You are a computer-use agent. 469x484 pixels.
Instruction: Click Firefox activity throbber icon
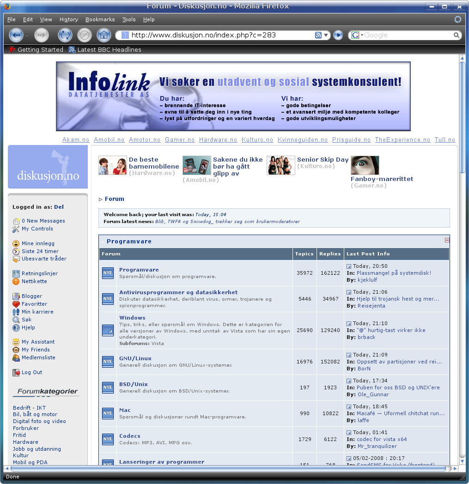[457, 19]
